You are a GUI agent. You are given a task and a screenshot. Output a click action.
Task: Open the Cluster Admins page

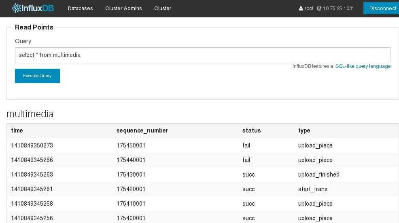tap(123, 8)
